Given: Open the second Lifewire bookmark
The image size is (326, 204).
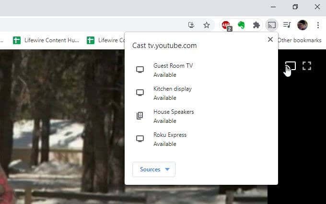Looking at the screenshot, I should 105,40.
